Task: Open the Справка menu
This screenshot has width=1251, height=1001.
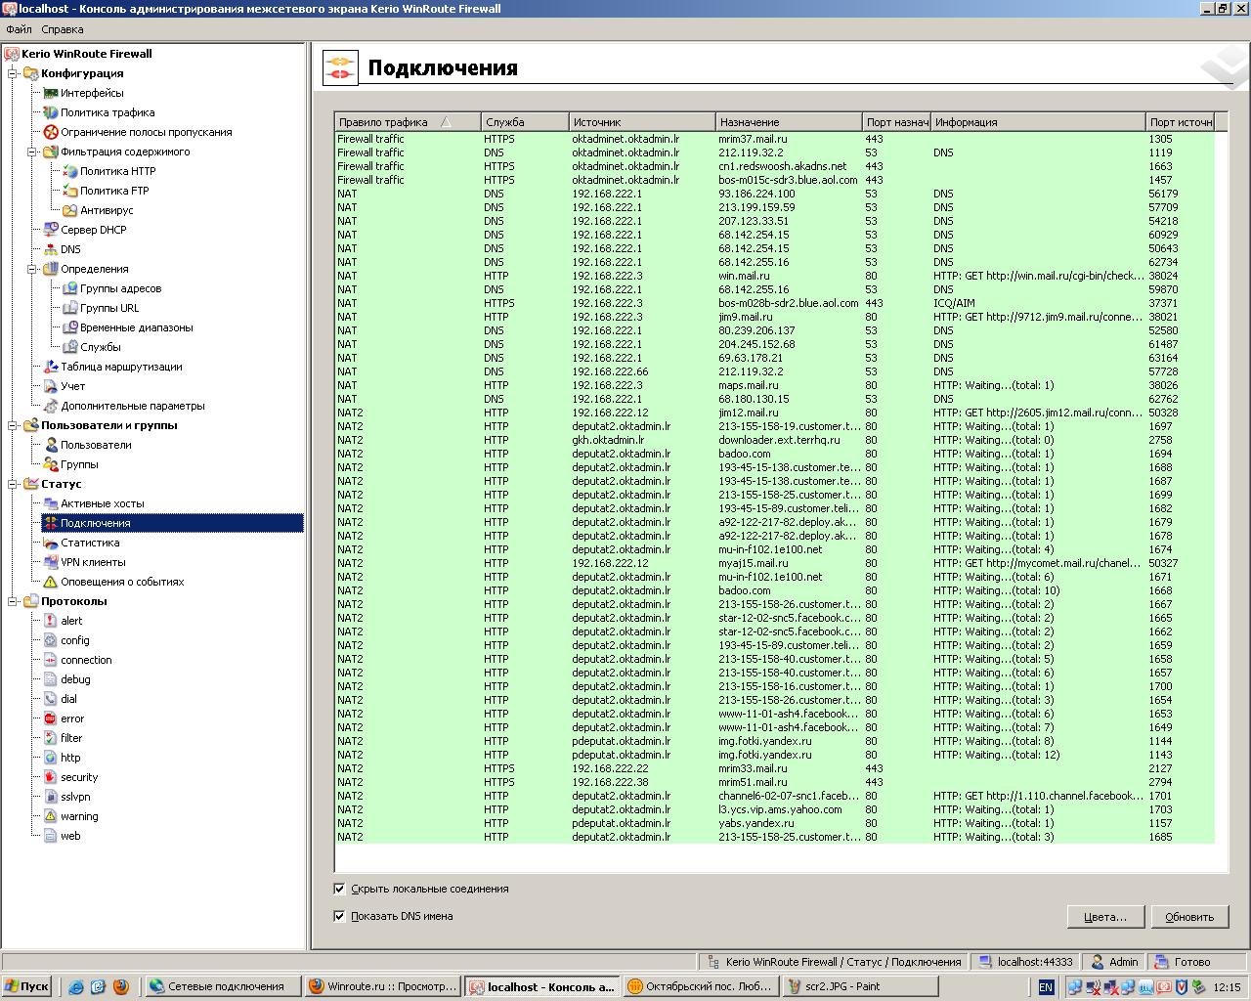Action: point(63,29)
